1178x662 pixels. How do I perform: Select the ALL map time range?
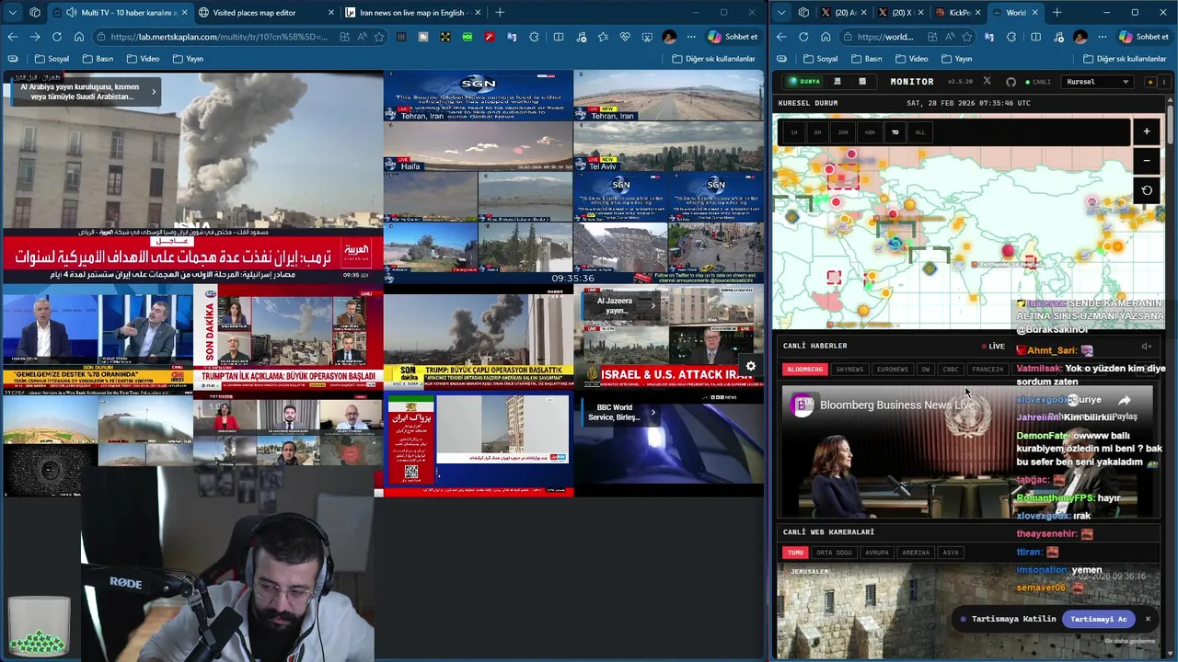919,132
